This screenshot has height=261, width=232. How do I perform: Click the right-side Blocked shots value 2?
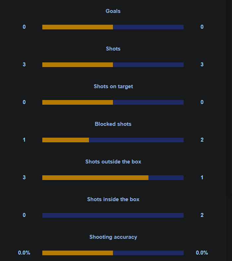202,140
